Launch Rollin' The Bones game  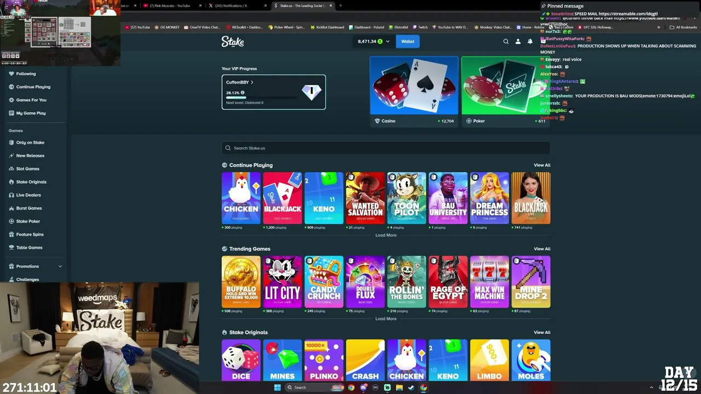coord(407,282)
